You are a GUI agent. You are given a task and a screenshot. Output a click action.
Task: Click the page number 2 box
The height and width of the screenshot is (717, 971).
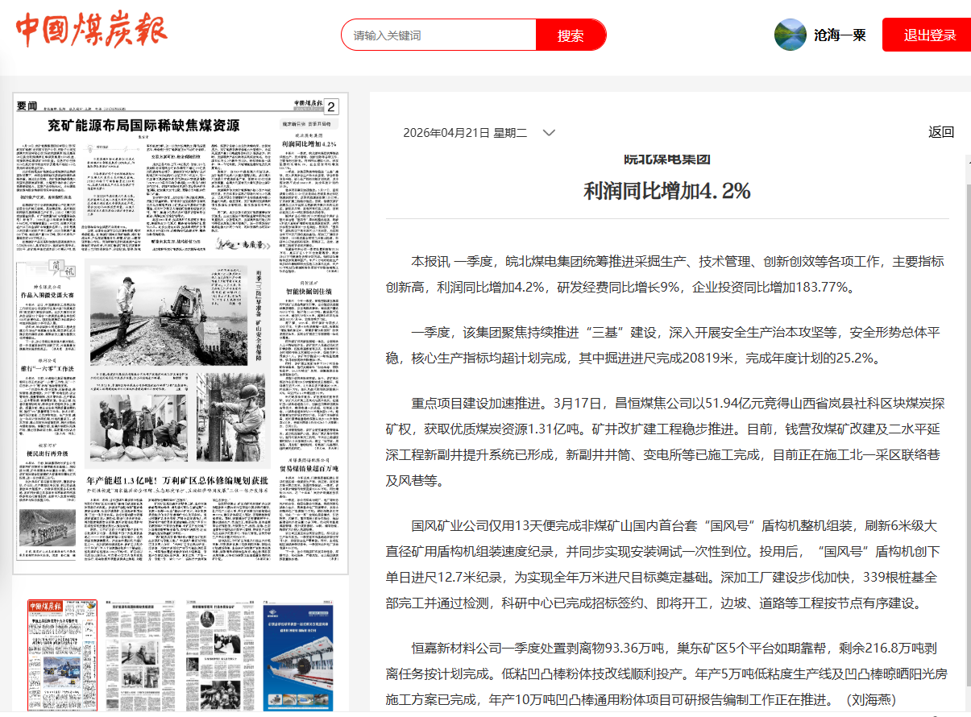pos(332,106)
